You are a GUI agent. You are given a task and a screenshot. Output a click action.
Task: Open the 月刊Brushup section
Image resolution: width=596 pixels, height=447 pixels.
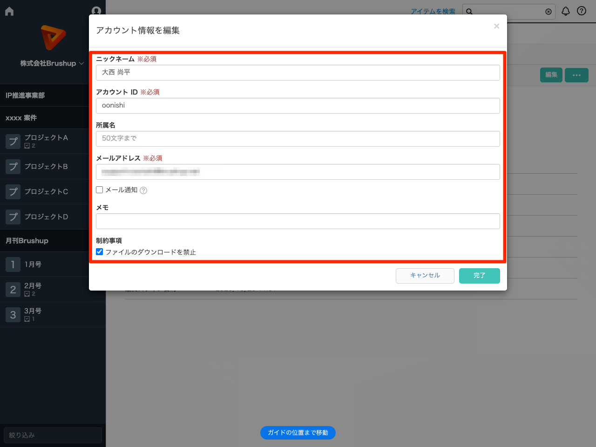click(26, 241)
